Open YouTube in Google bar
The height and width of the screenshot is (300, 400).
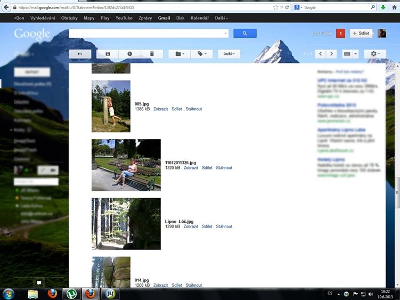coord(124,18)
